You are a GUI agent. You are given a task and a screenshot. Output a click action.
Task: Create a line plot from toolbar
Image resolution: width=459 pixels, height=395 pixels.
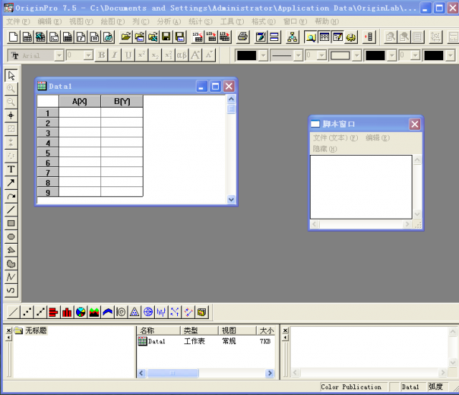click(13, 312)
